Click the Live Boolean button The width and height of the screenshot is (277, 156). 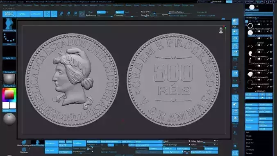coord(37,14)
